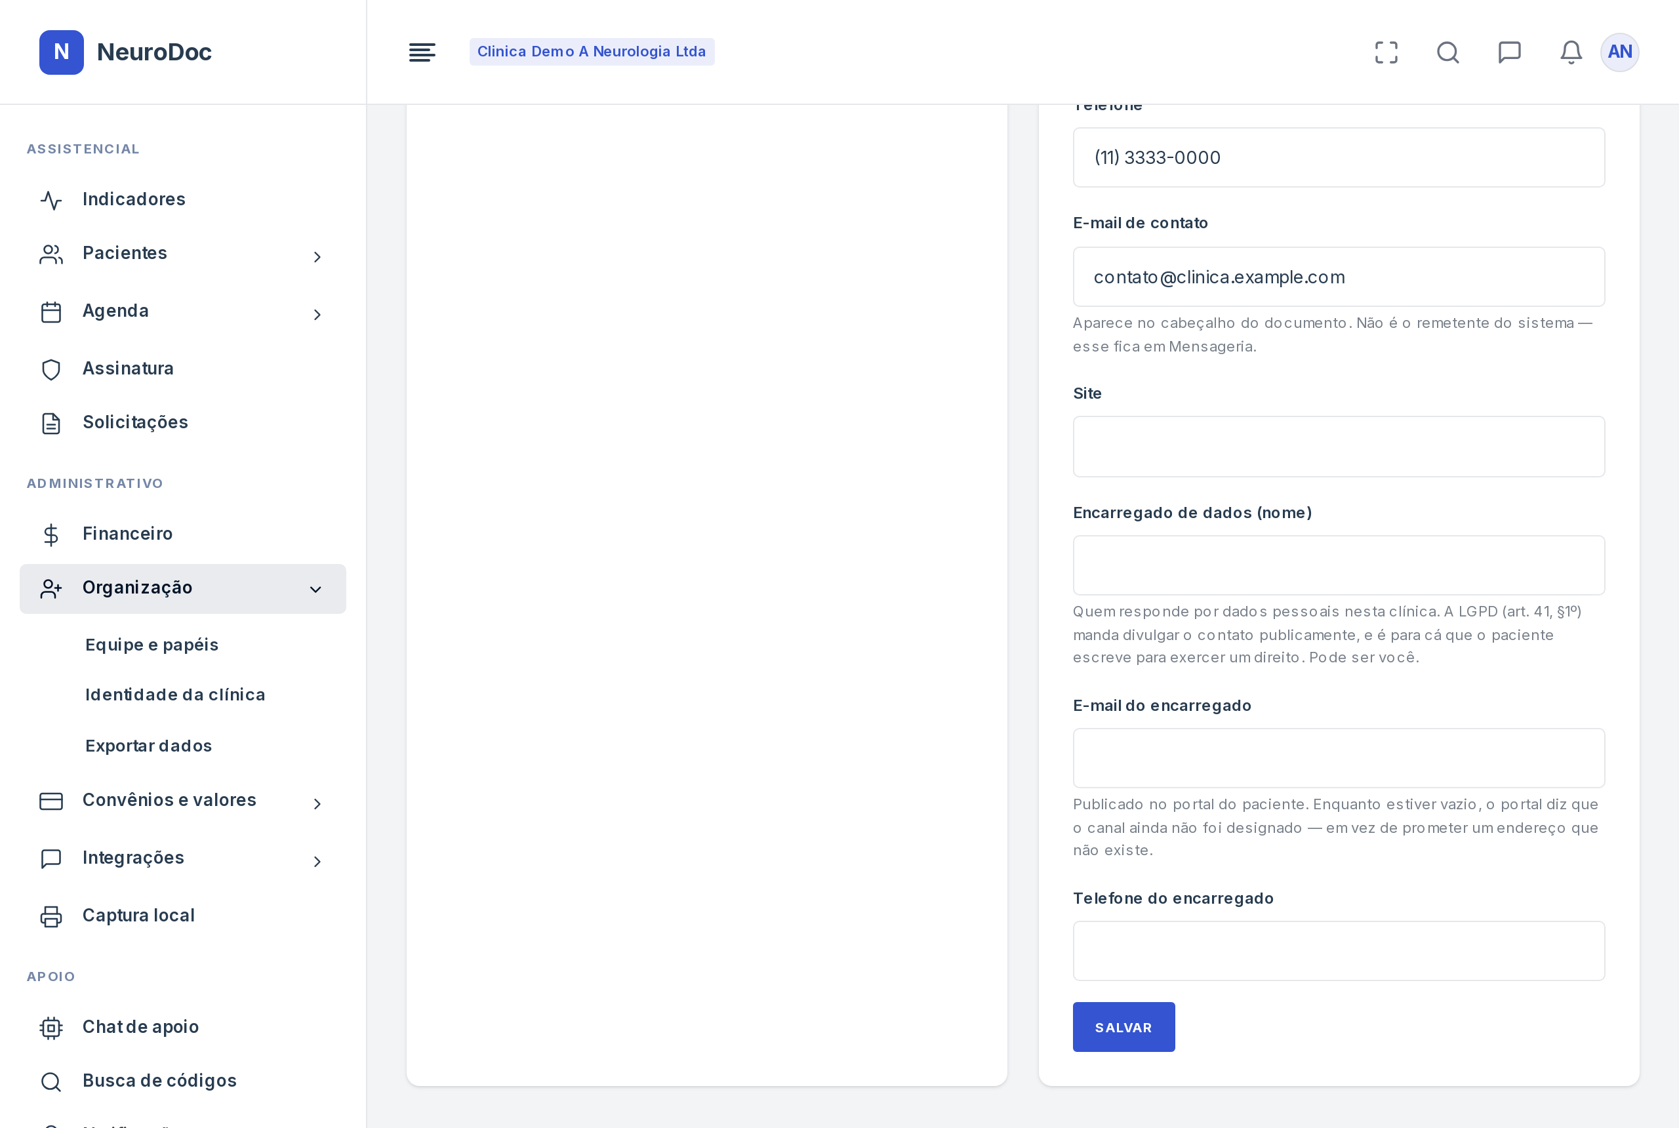Click the Clinica Demo A Neurologia Ltda badge
This screenshot has height=1128, width=1679.
(x=592, y=52)
